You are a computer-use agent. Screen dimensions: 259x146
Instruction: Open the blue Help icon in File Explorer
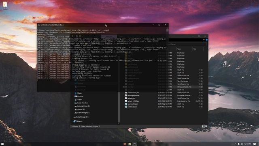coord(207,40)
